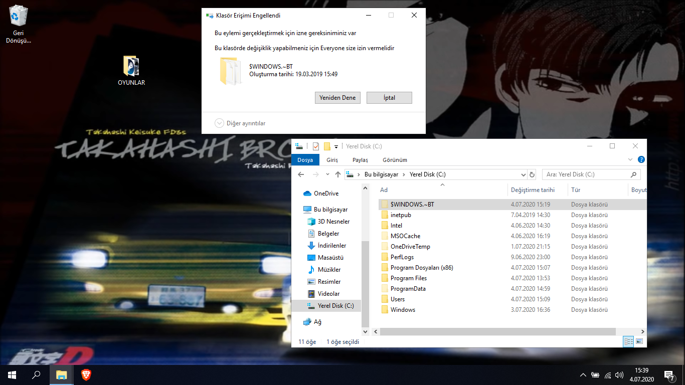685x385 pixels.
Task: Click the search magnifier icon in Explorer
Action: [634, 174]
